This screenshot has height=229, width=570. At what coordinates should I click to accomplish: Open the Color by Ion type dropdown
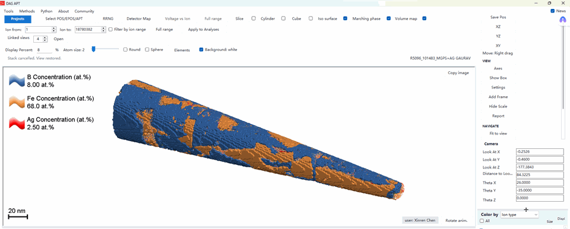click(x=520, y=215)
